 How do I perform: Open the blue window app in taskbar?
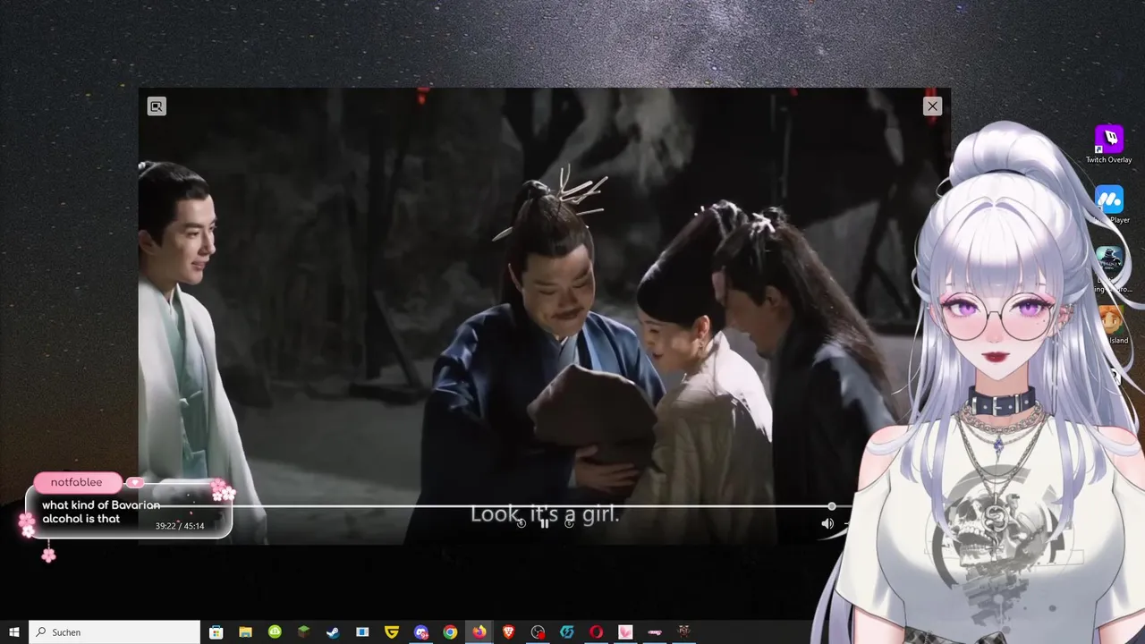pyautogui.click(x=362, y=632)
